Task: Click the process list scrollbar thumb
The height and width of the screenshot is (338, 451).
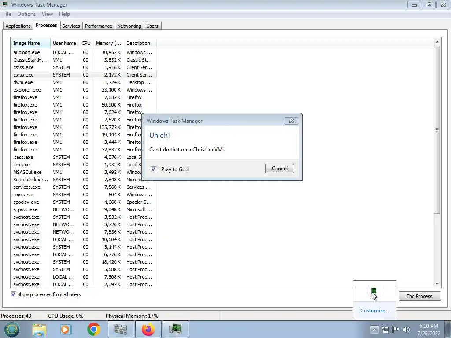Action: click(x=437, y=130)
